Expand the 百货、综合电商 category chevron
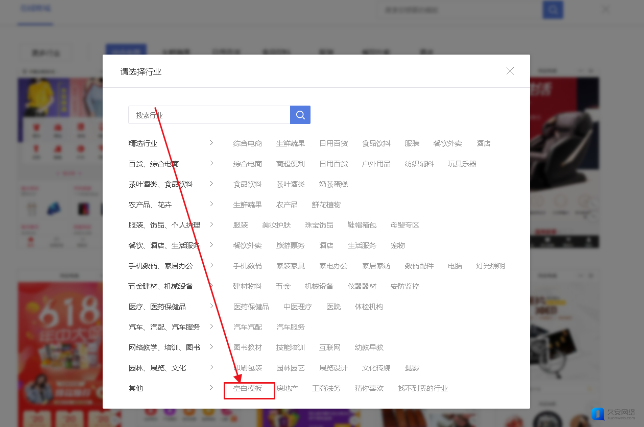 (x=211, y=163)
